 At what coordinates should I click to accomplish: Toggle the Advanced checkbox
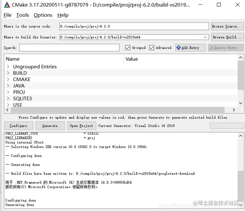[x=152, y=47]
